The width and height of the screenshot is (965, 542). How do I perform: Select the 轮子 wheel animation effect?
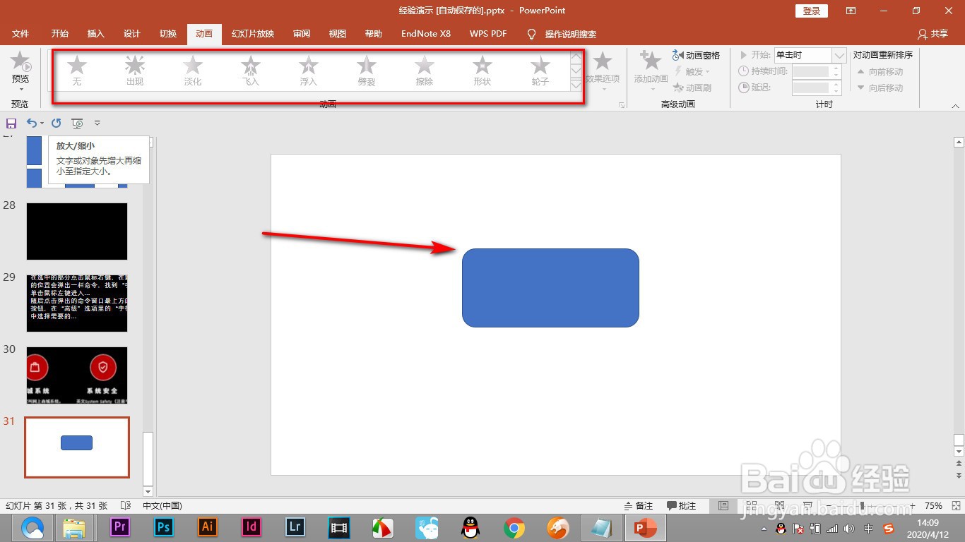tap(540, 71)
